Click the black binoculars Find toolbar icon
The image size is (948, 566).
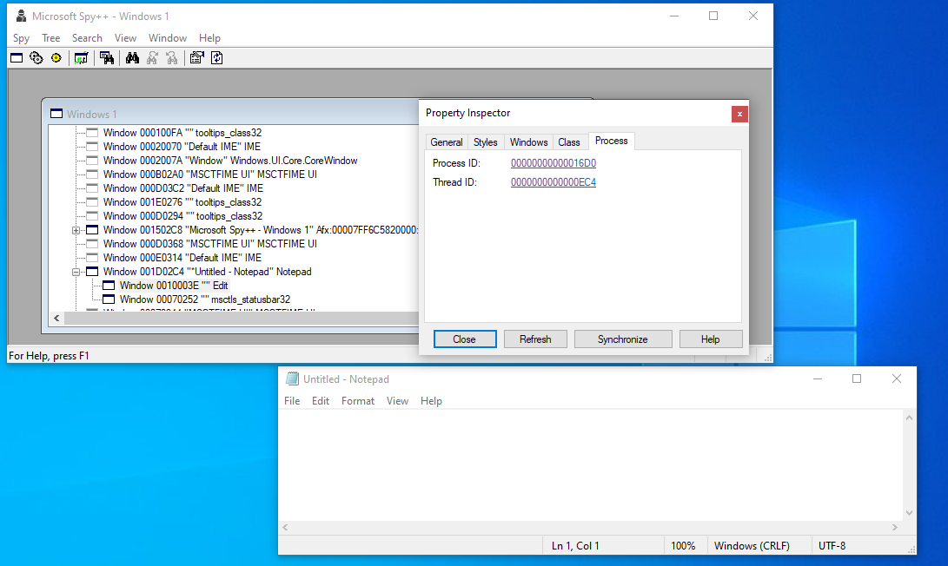pyautogui.click(x=132, y=58)
